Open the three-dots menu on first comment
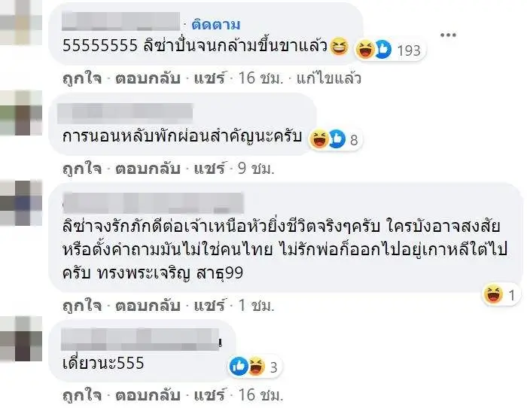Image resolution: width=527 pixels, height=408 pixels. pyautogui.click(x=448, y=35)
